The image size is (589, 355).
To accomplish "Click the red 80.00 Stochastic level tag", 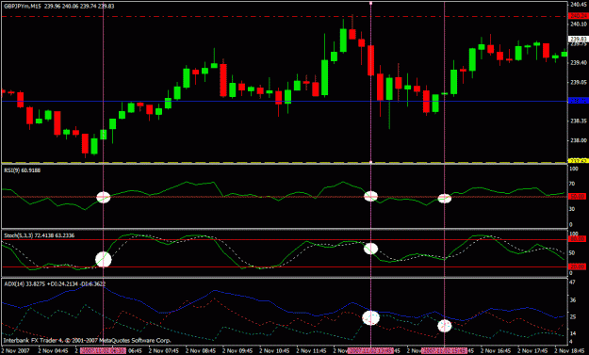I will pyautogui.click(x=578, y=238).
